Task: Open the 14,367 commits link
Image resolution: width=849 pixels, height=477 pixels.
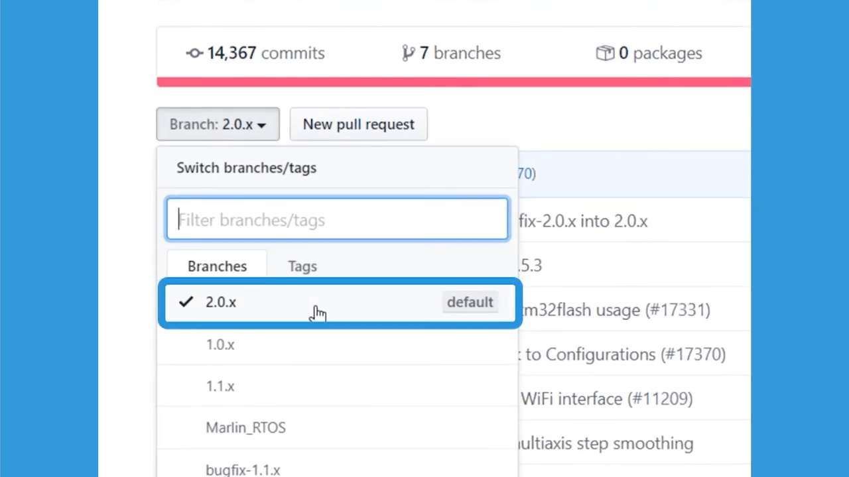Action: coord(255,53)
